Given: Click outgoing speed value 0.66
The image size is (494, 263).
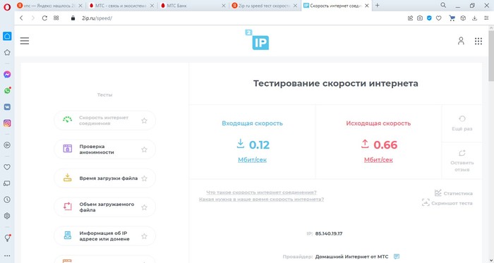Looking at the screenshot, I should click(x=385, y=145).
